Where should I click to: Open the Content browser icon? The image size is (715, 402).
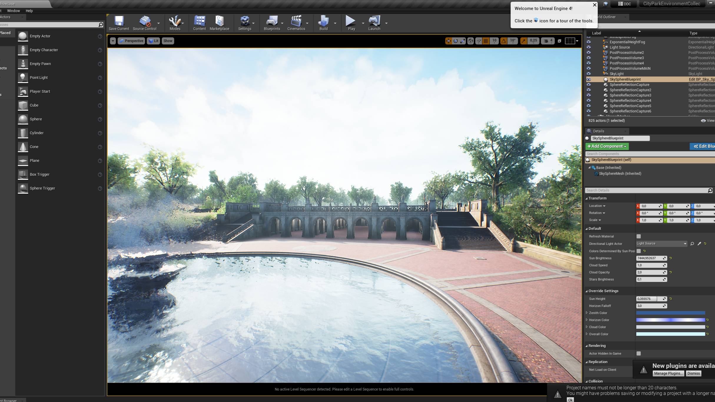click(x=199, y=23)
